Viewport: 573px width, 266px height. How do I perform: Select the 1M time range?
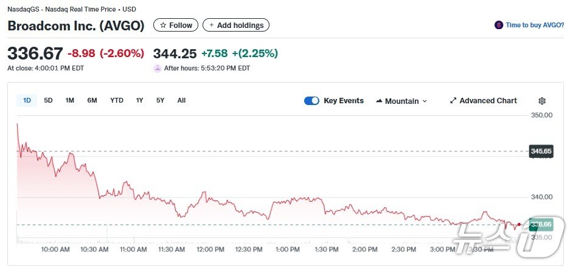pyautogui.click(x=69, y=100)
